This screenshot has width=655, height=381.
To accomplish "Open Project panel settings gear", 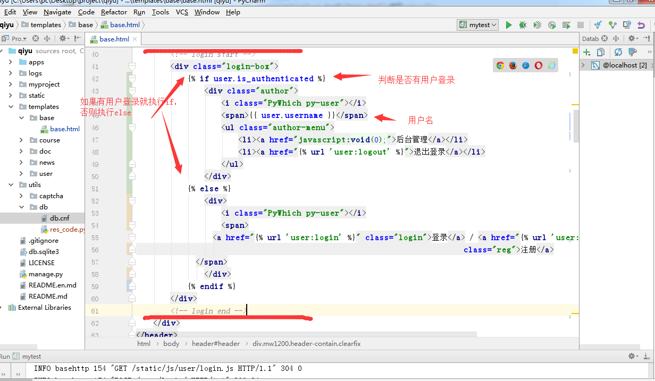I will coord(63,38).
